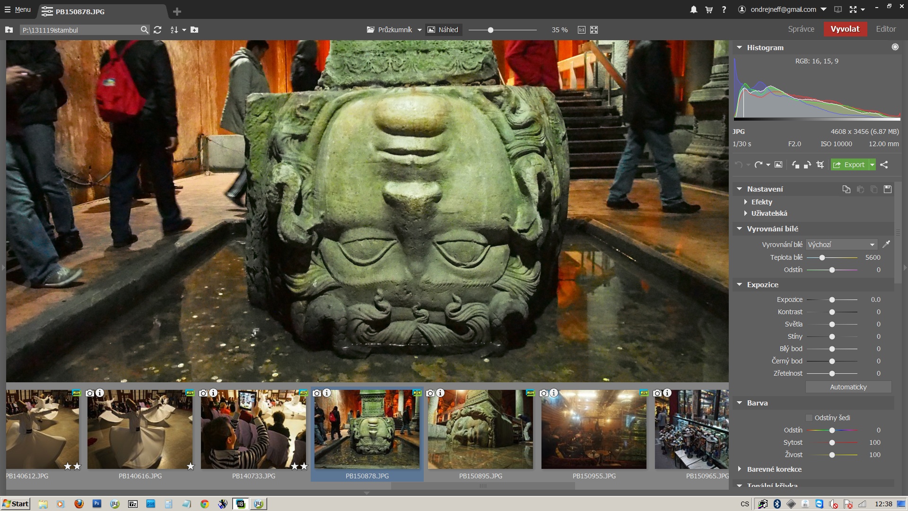Select the crop tool icon

[x=821, y=165]
